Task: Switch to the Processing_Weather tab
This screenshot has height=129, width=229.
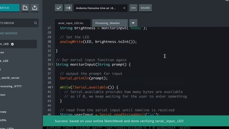Action: [110, 23]
